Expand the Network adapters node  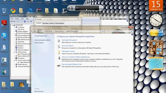click(15, 50)
